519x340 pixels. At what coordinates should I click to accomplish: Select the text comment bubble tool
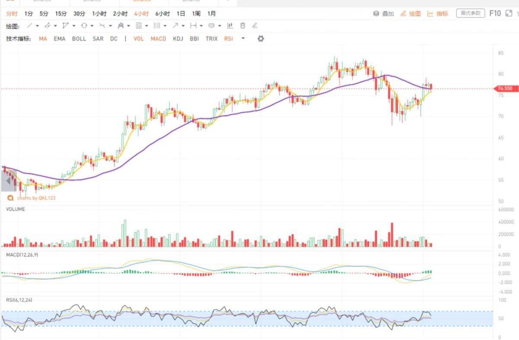tap(211, 26)
